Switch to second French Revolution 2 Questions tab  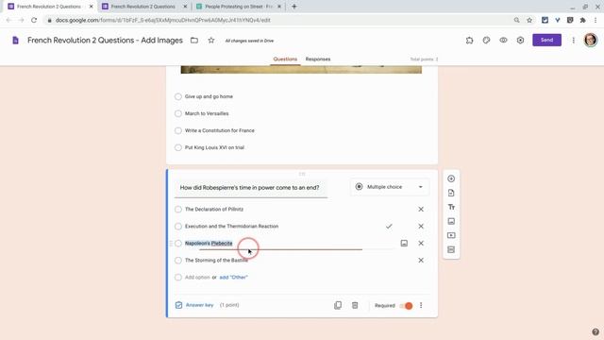[143, 7]
